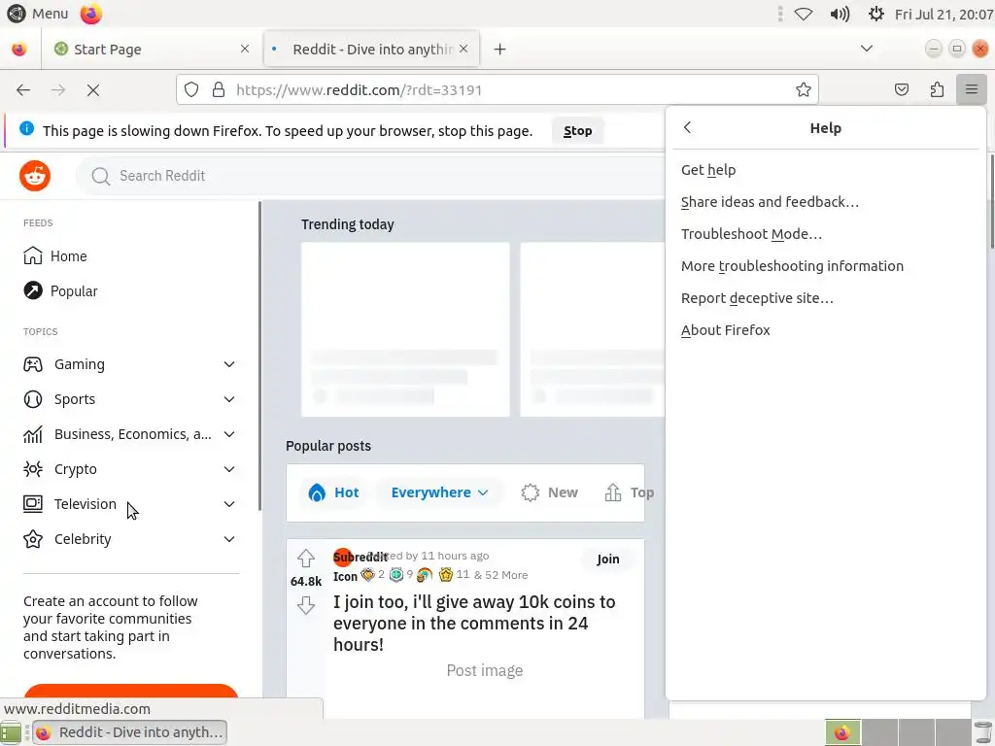Click the clock Fri Jul 21

point(943,14)
